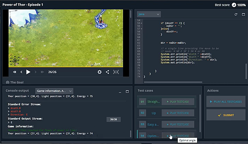
Task: Open replay settings gear
Action: [x=100, y=72]
